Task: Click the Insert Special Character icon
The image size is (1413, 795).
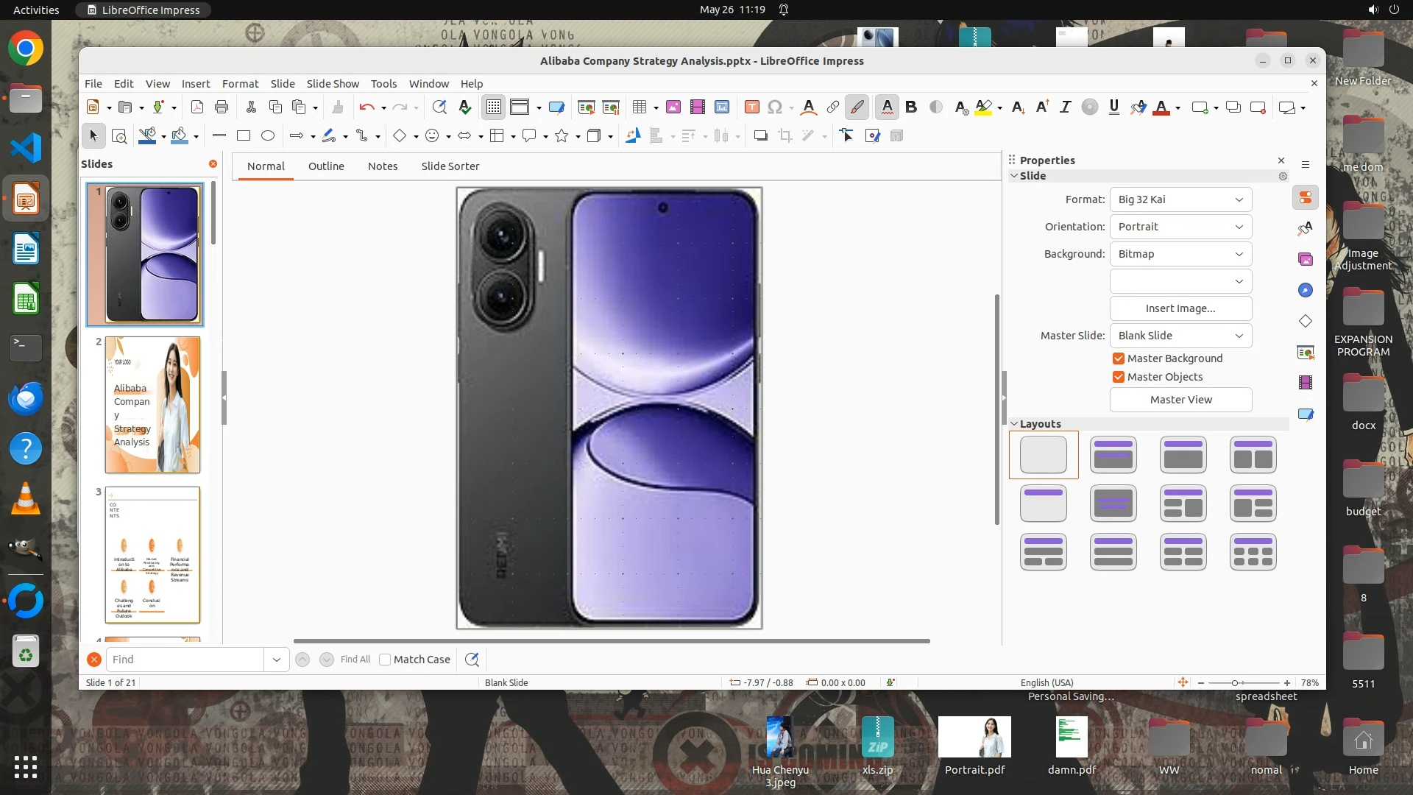Action: tap(774, 107)
